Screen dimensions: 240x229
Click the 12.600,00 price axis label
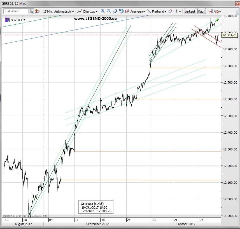[x=230, y=99]
